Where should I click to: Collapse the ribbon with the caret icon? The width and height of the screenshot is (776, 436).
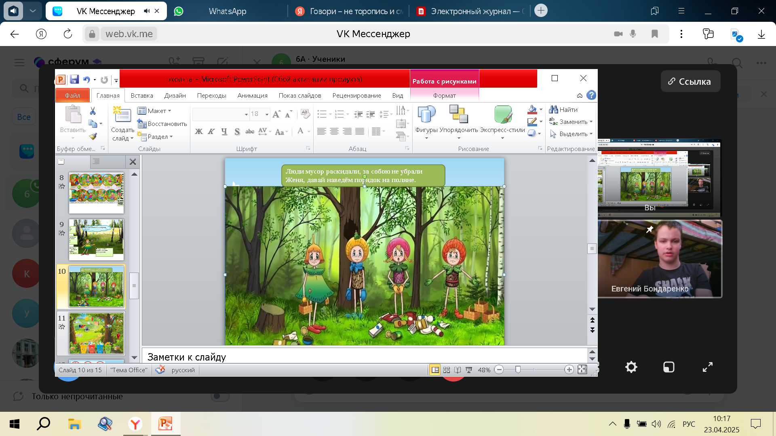point(580,95)
